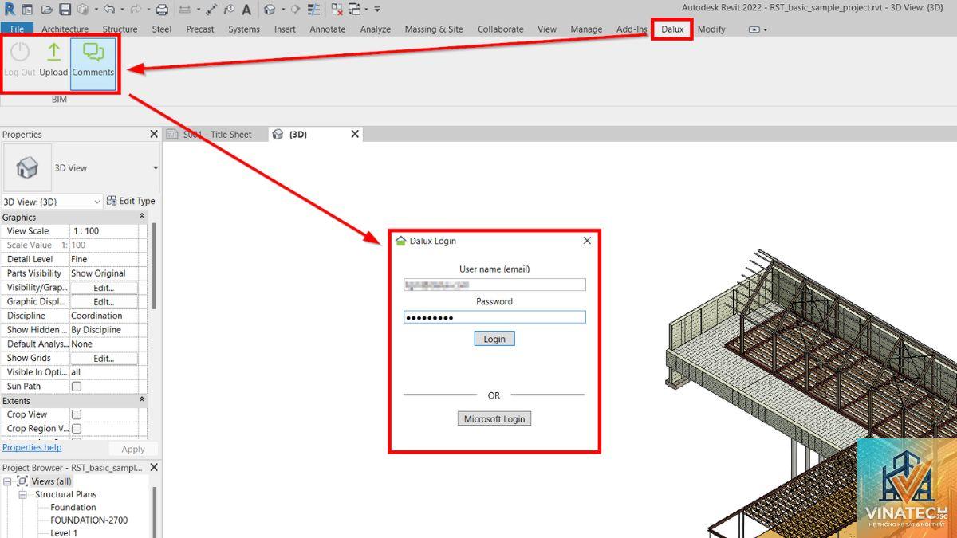Select the Tag by Category icon

[229, 10]
